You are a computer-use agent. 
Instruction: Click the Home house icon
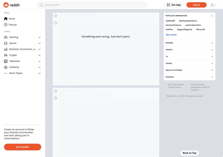click(x=6, y=19)
